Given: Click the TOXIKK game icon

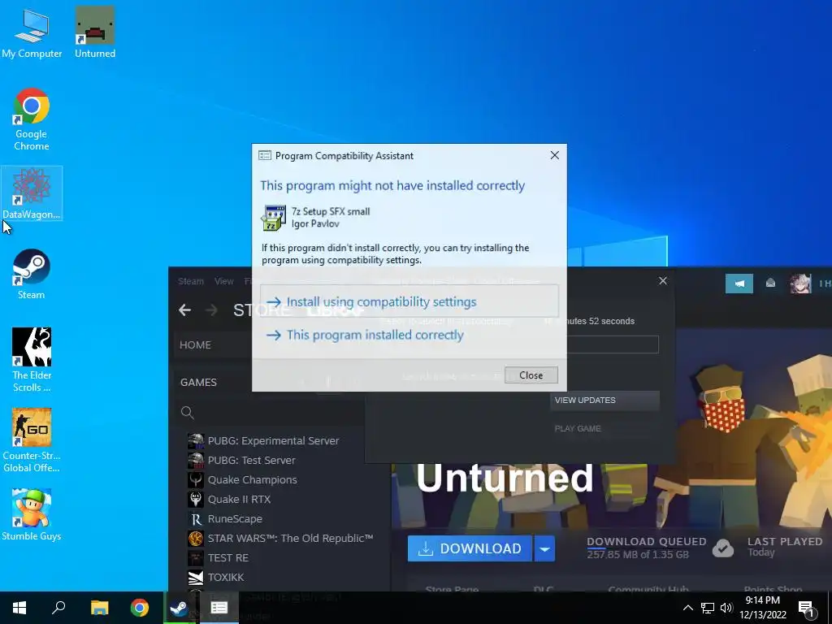Looking at the screenshot, I should coord(196,578).
